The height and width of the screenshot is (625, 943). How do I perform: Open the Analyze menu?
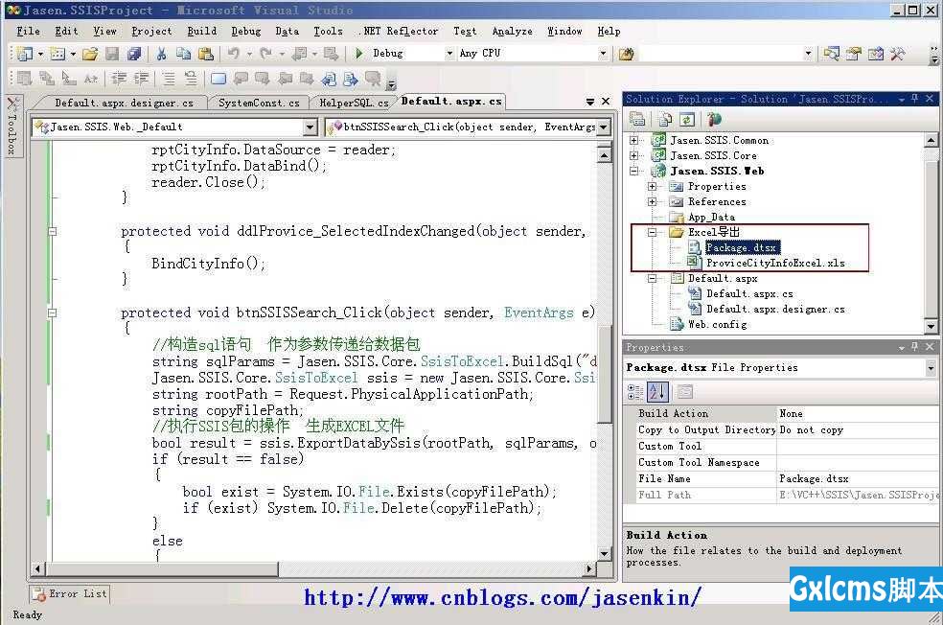pyautogui.click(x=512, y=32)
